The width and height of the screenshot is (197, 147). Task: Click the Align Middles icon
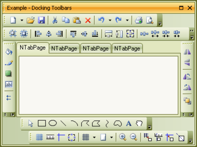[84, 34]
